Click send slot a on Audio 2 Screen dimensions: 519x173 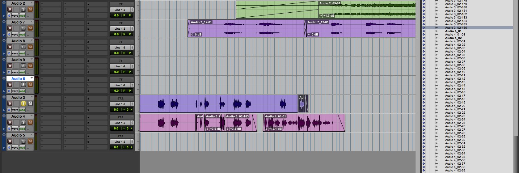click(97, 4)
